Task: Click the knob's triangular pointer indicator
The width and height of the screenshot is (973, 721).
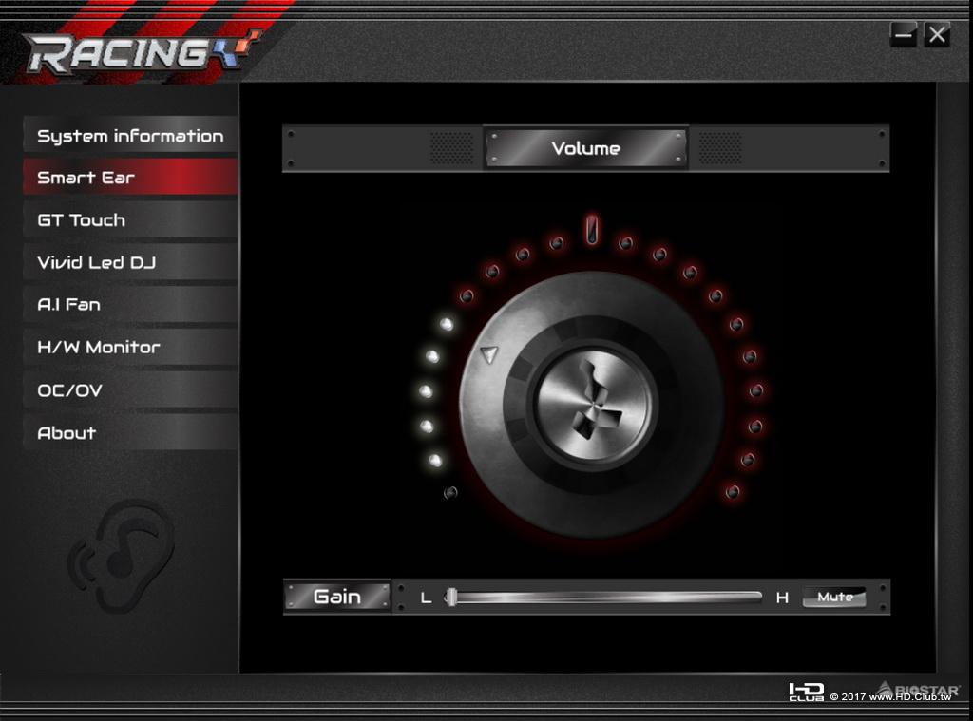Action: (x=489, y=354)
